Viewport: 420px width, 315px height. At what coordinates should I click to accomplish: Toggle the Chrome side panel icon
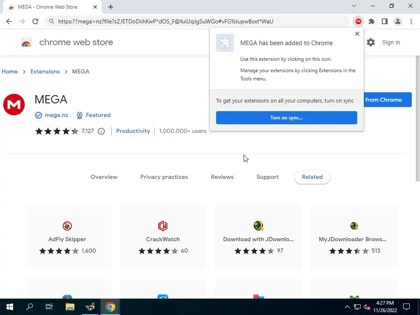click(385, 21)
